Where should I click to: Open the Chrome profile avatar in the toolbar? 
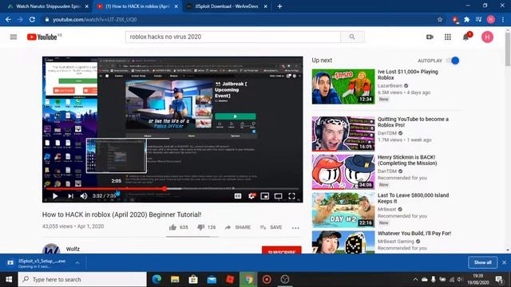coord(491,19)
